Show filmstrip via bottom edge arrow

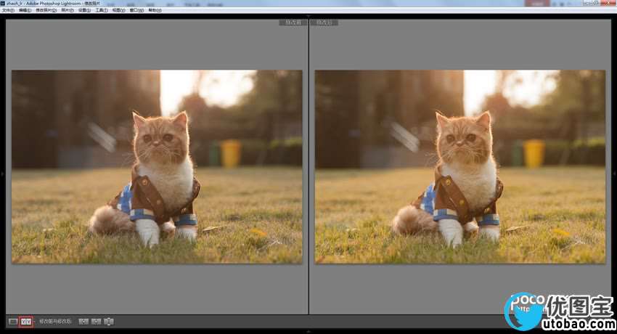pos(308,331)
